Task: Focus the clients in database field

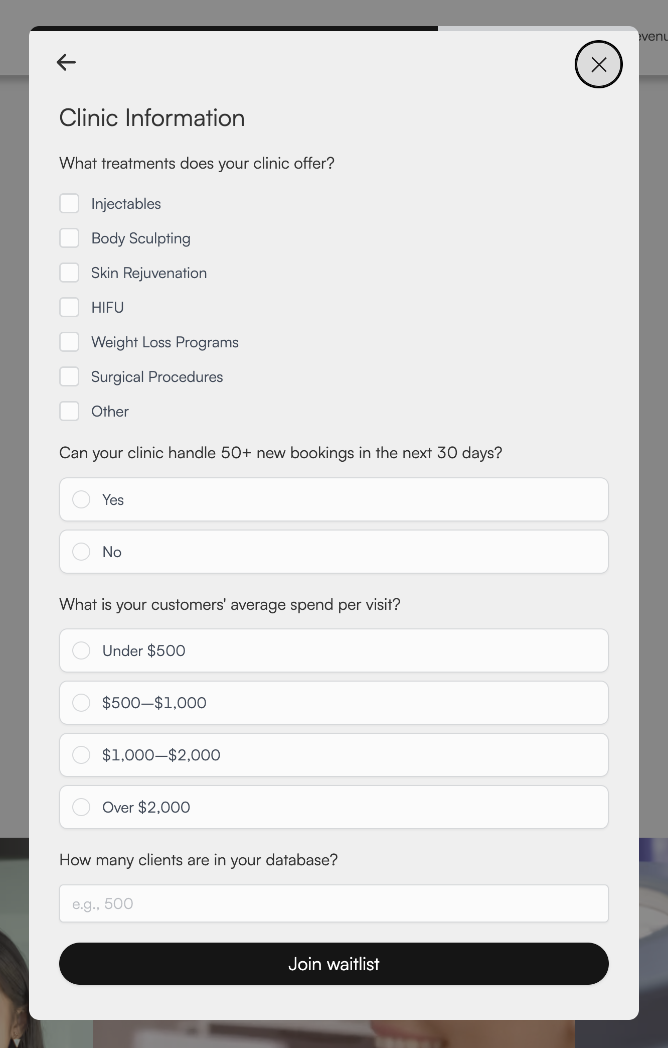Action: click(x=333, y=903)
